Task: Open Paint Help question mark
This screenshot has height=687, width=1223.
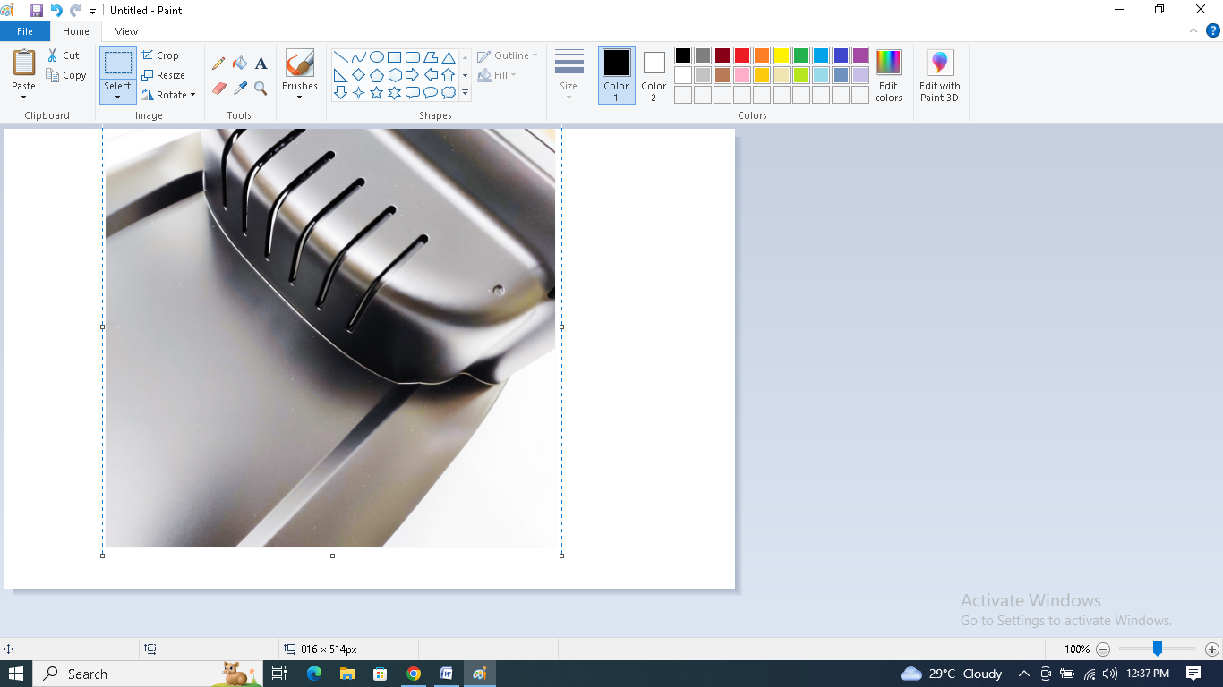Action: (1213, 30)
